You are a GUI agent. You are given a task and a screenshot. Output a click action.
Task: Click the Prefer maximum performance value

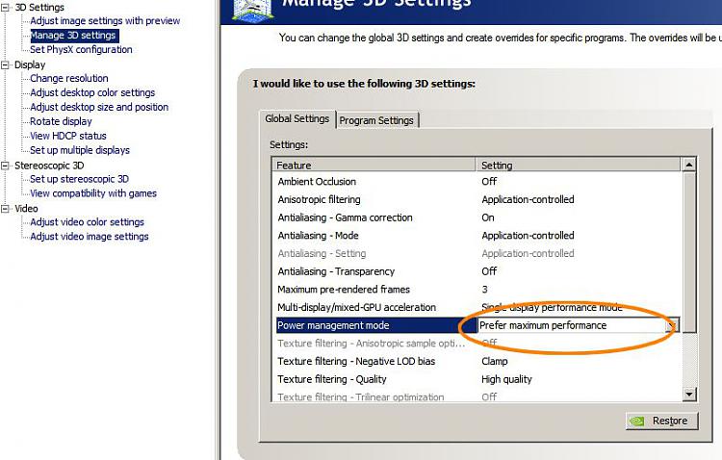(x=543, y=325)
